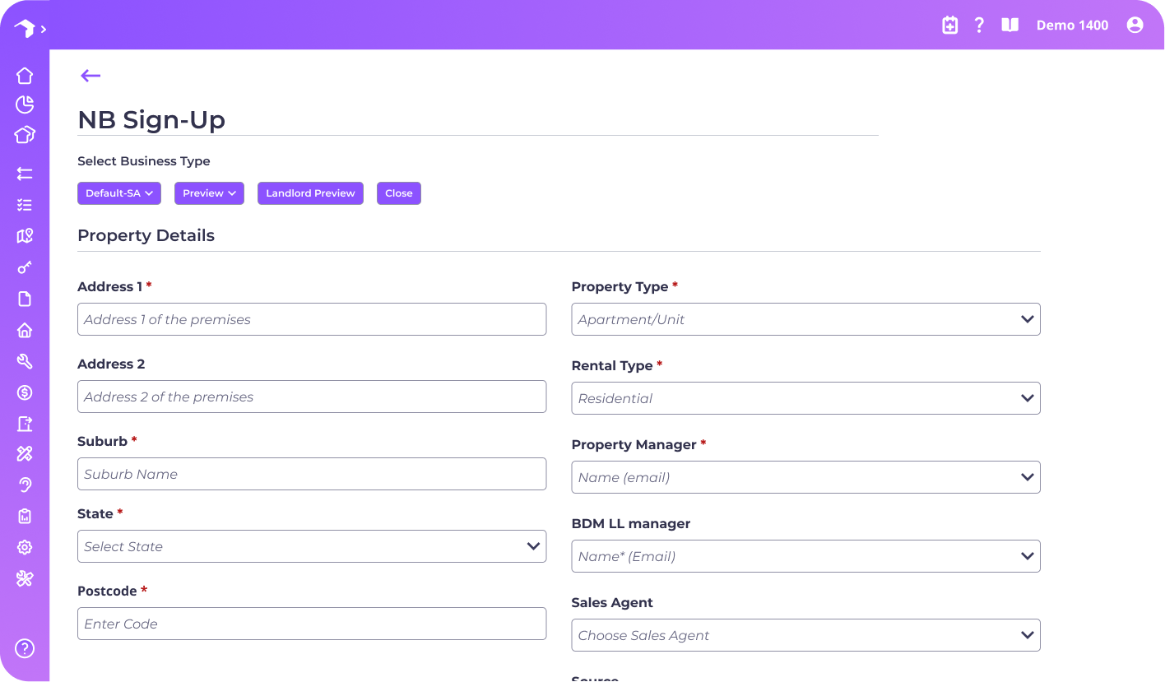The height and width of the screenshot is (682, 1165).
Task: Click the dollar coin icon in sidebar
Action: click(x=25, y=392)
